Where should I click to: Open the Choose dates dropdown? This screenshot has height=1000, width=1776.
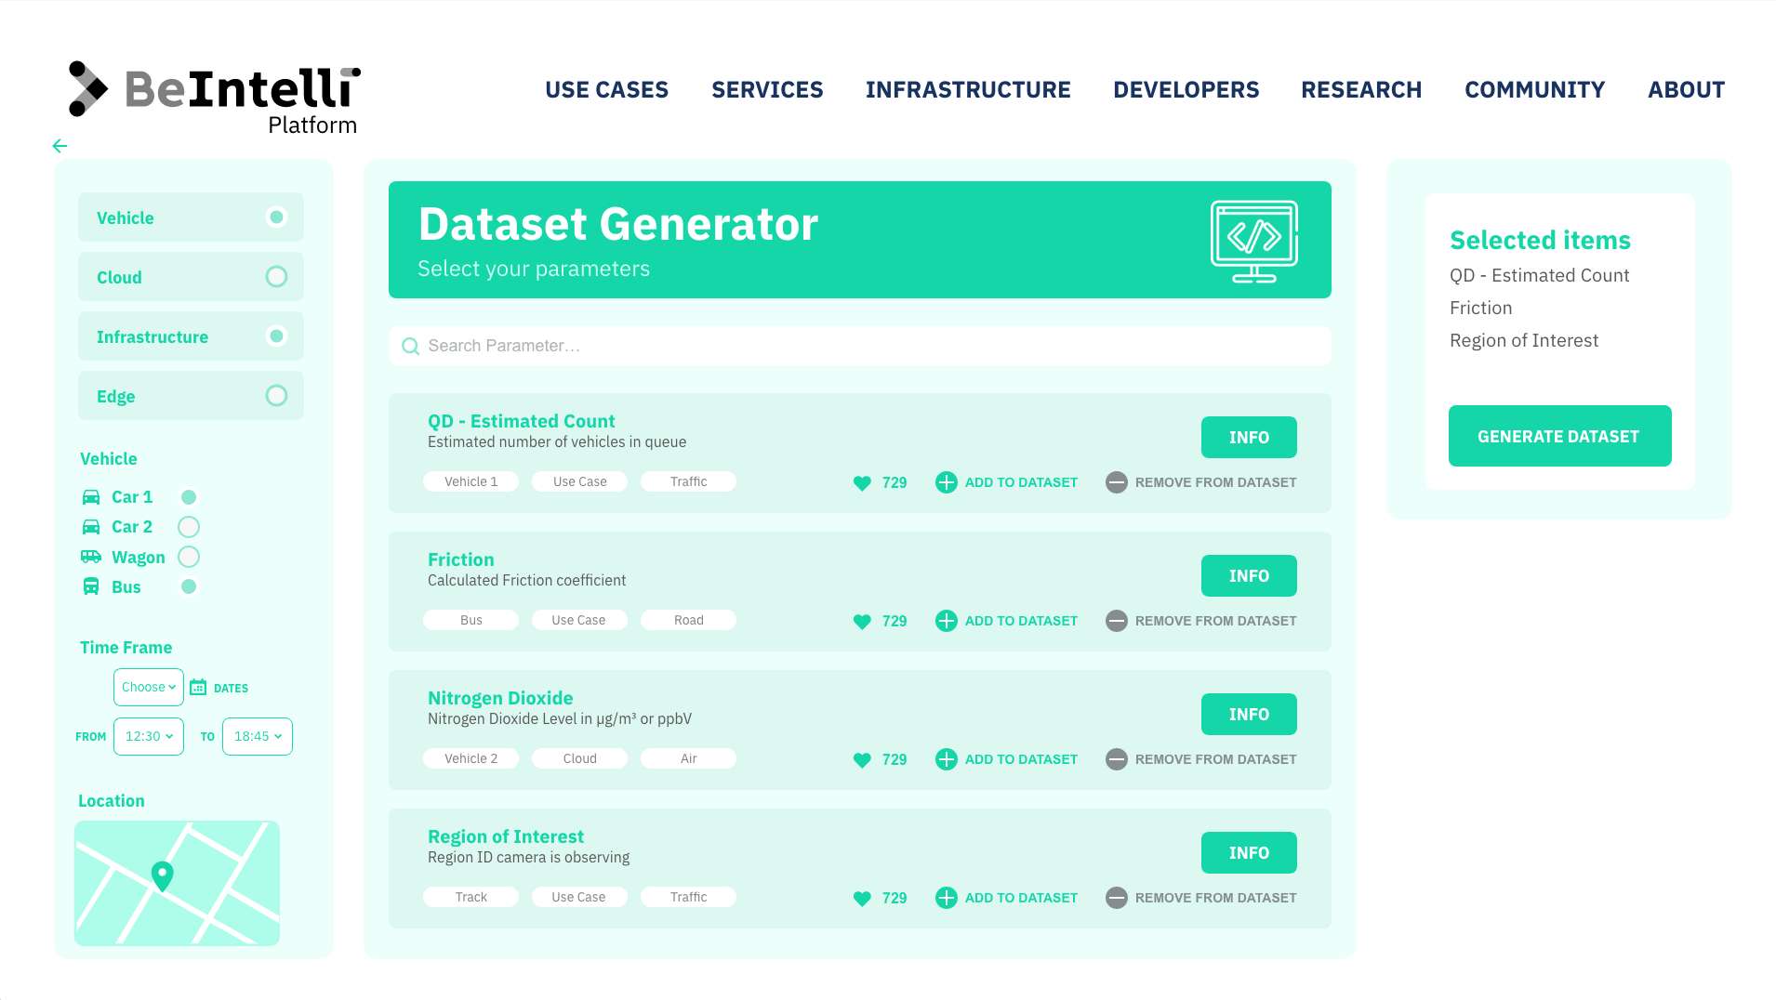pos(149,688)
